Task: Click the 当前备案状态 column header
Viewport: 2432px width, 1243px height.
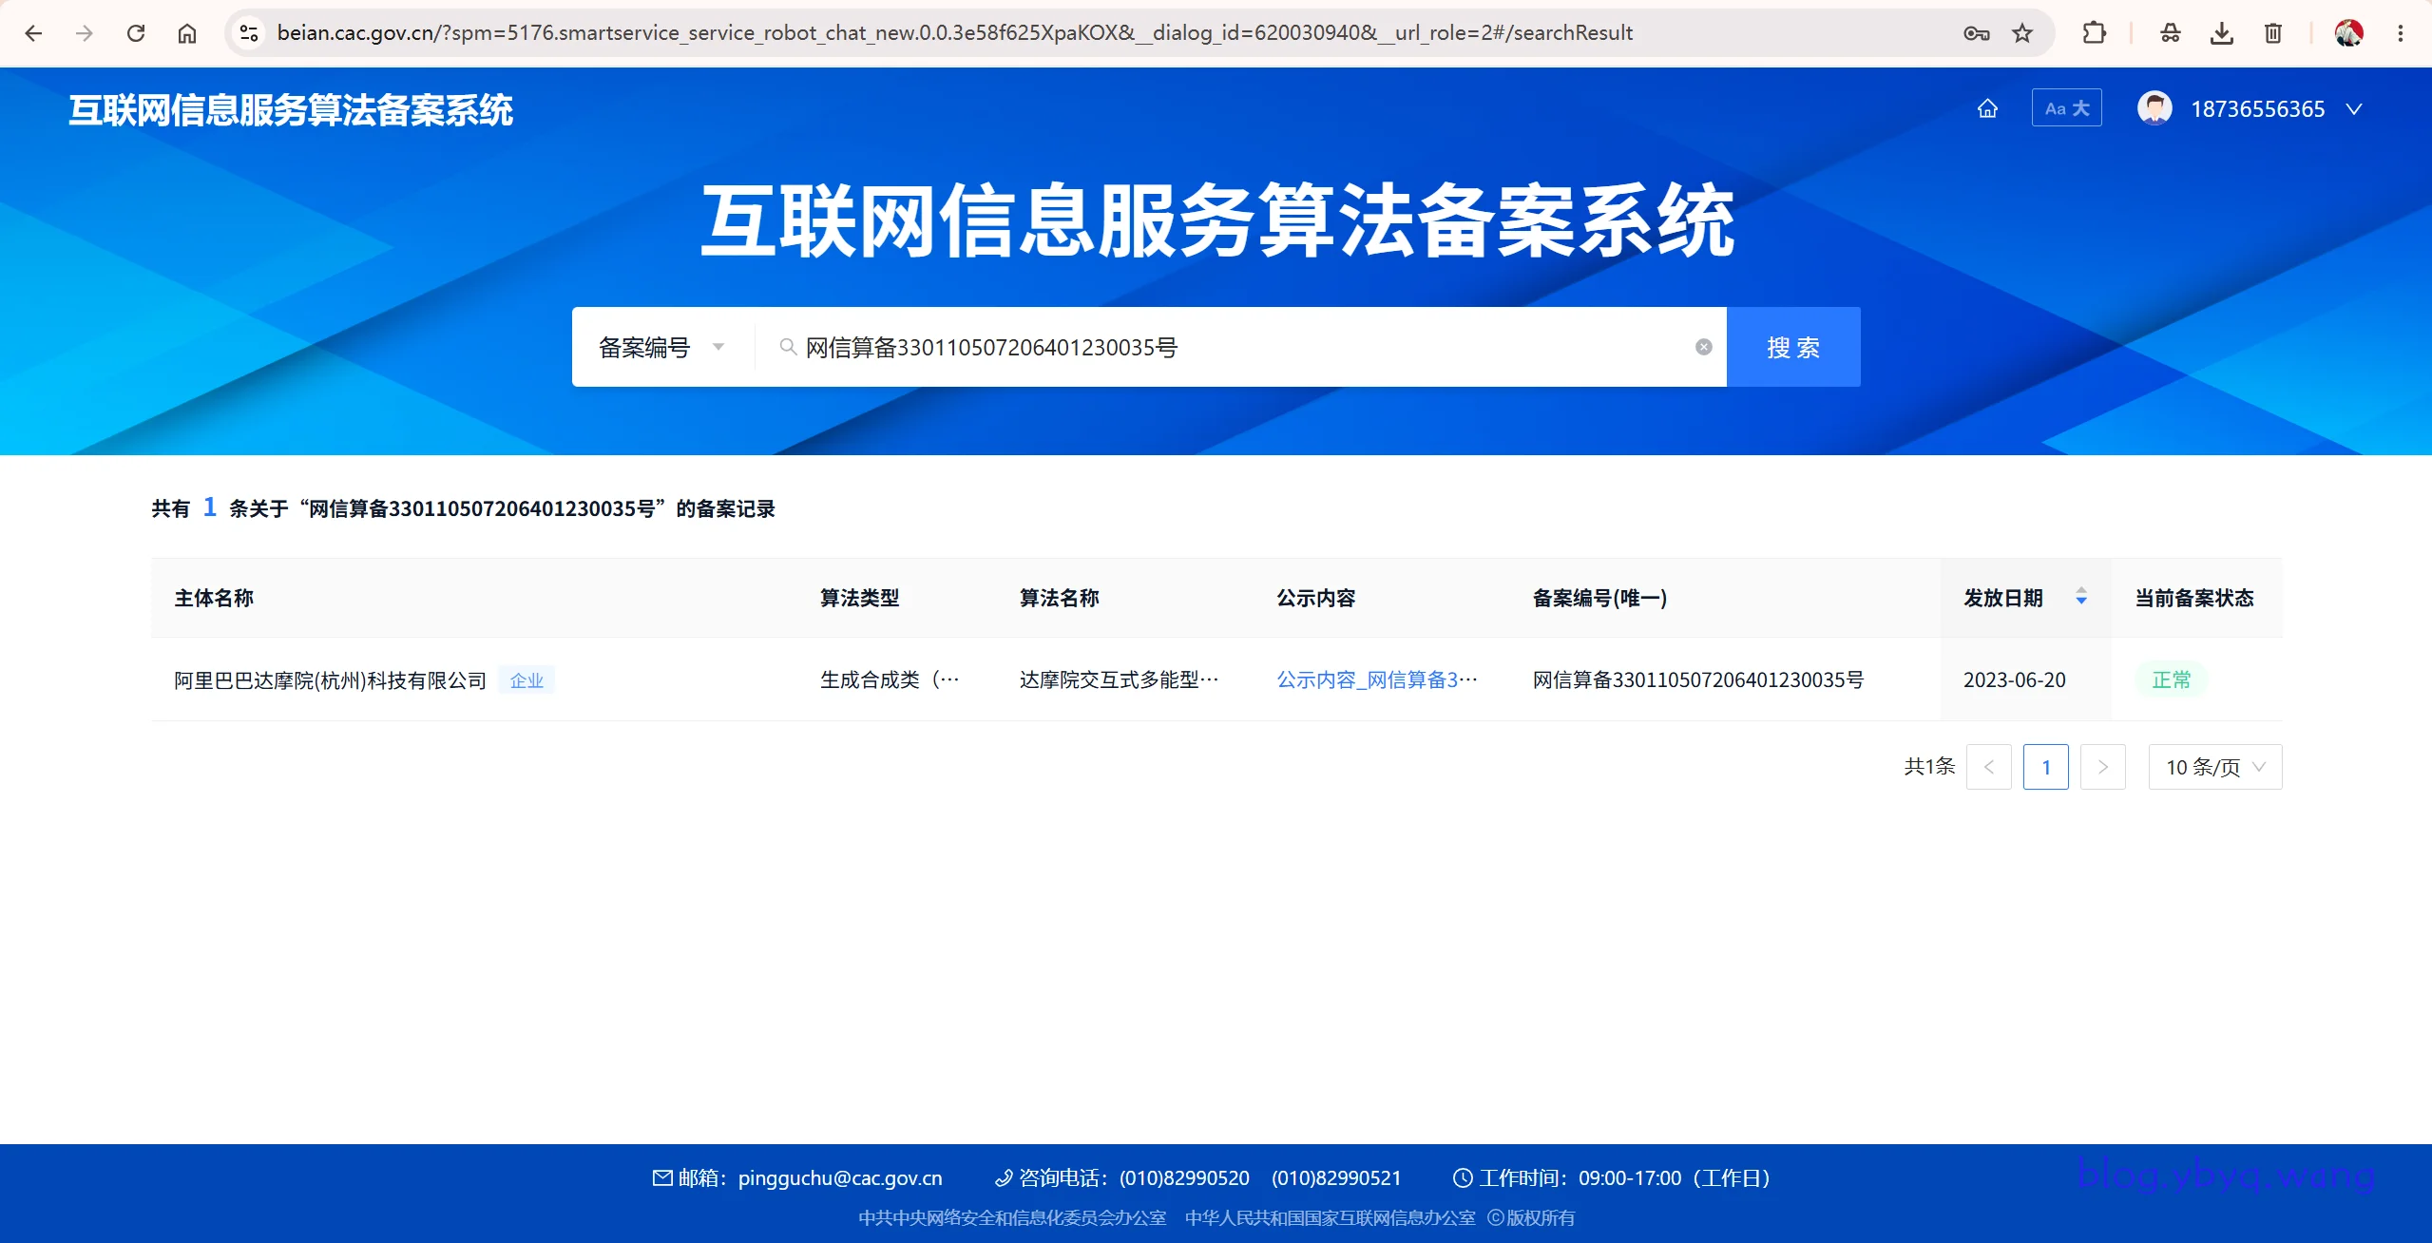Action: (x=2194, y=598)
